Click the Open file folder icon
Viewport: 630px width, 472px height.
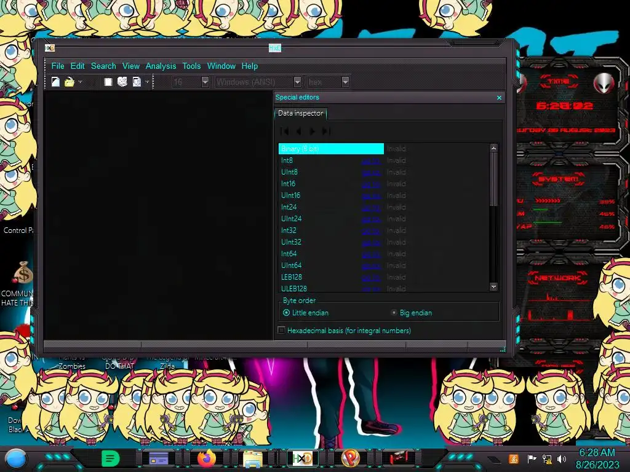pos(69,82)
